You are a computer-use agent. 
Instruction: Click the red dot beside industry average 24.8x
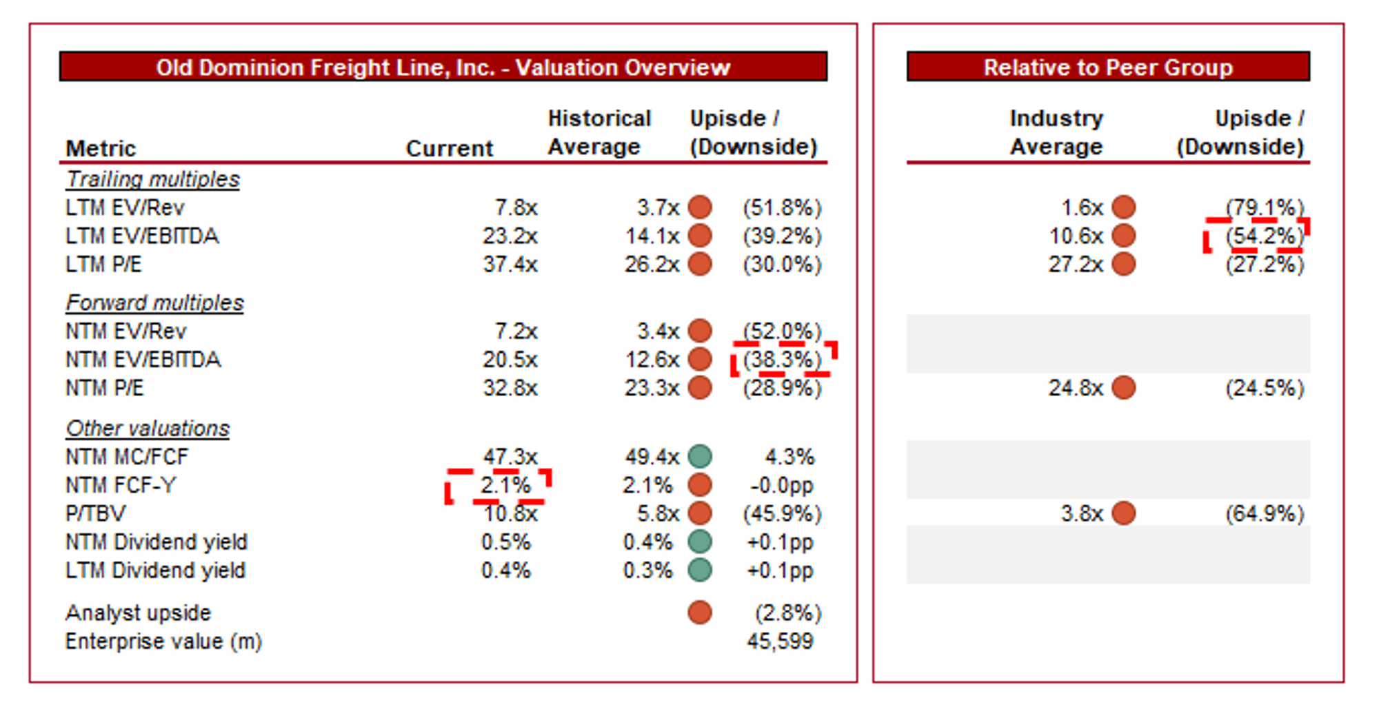1123,387
